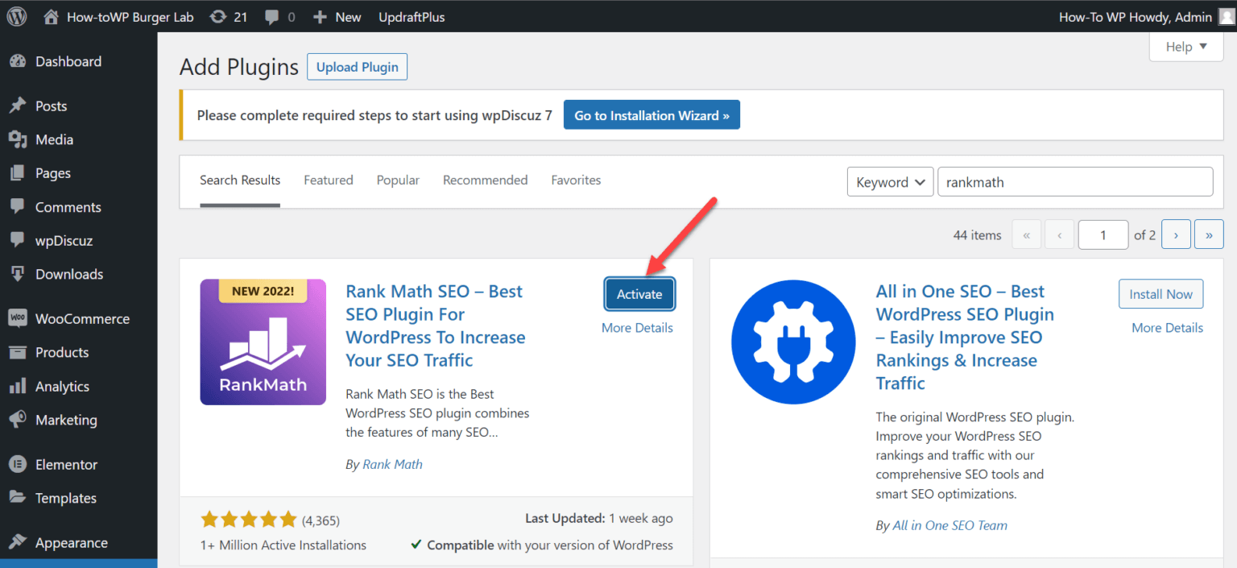Click the Media icon in sidebar
The height and width of the screenshot is (568, 1237).
17,140
